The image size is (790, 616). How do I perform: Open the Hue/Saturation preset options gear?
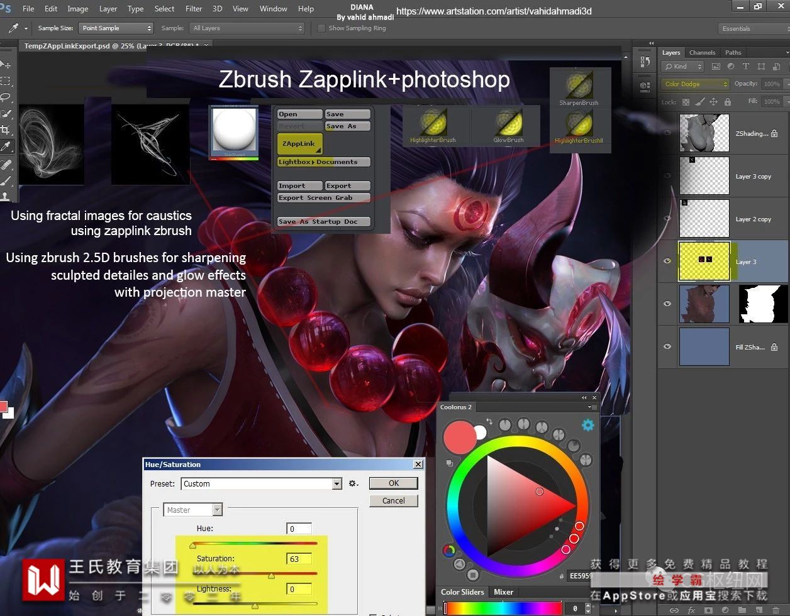click(x=353, y=483)
